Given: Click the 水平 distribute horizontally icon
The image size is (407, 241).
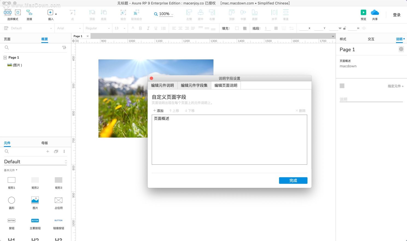Looking at the screenshot, I should (274, 12).
